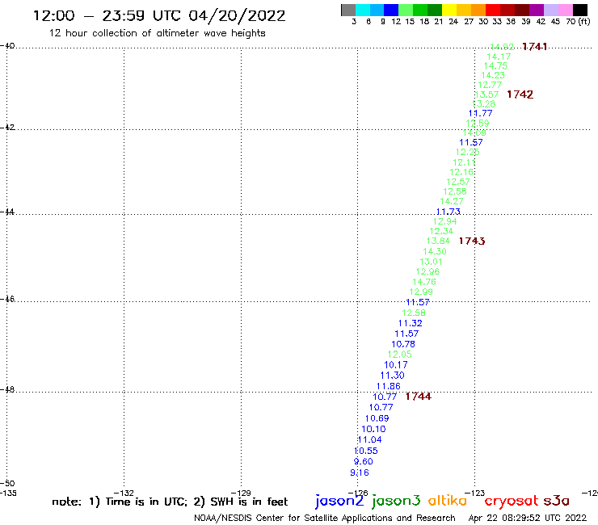
Task: Click the wave height value 10.69
Action: pyautogui.click(x=377, y=418)
